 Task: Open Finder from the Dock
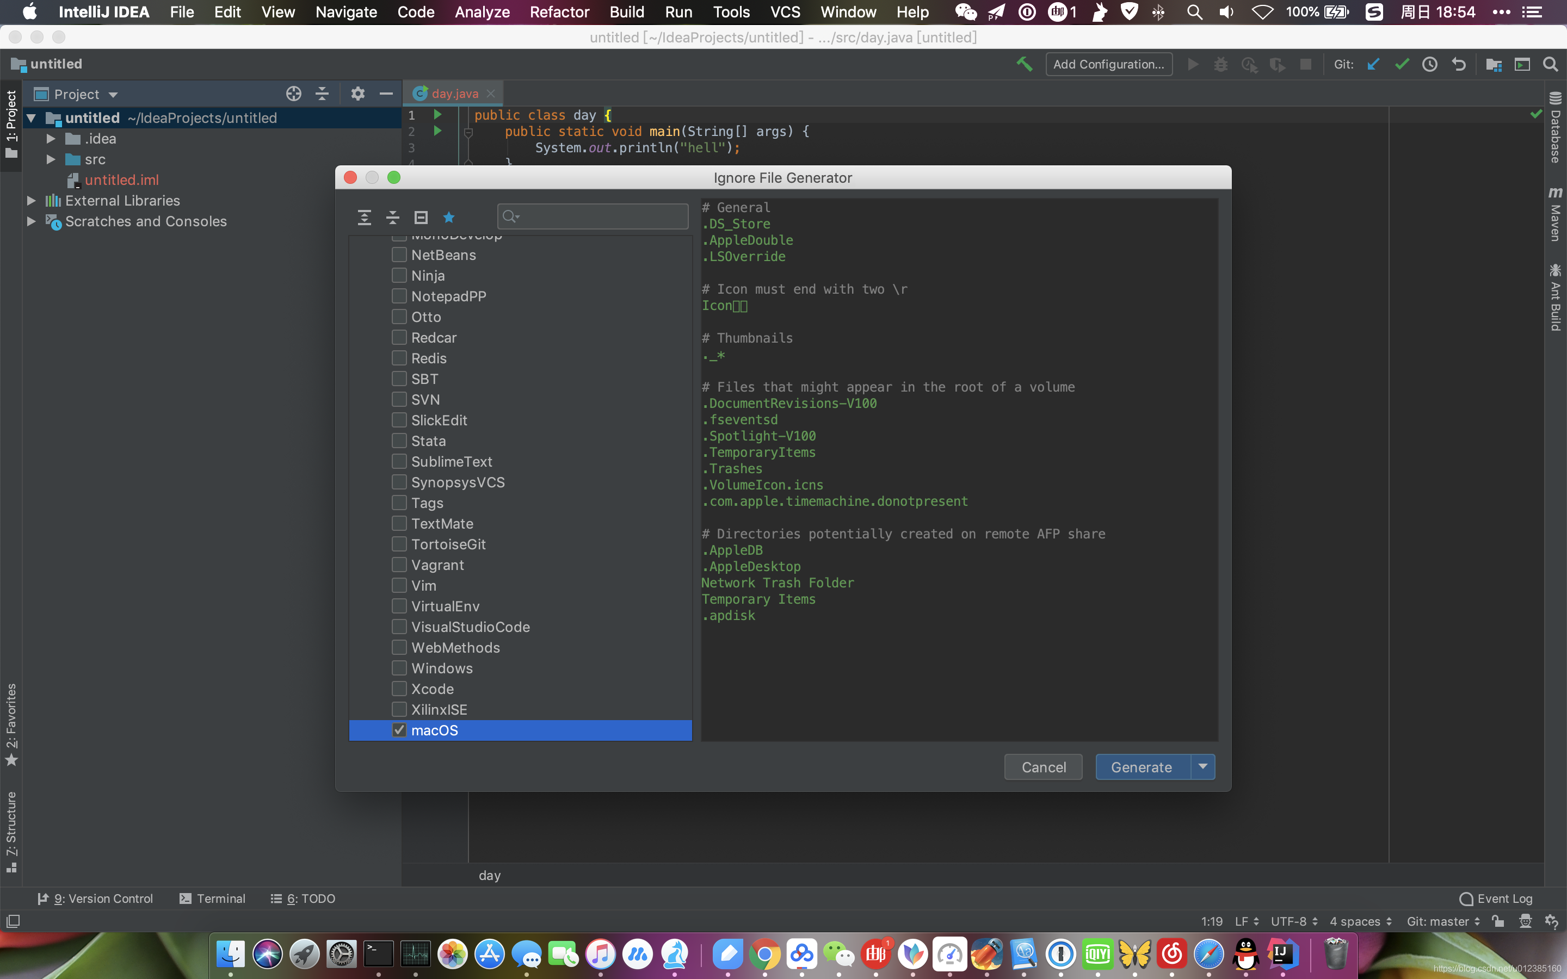(x=231, y=954)
